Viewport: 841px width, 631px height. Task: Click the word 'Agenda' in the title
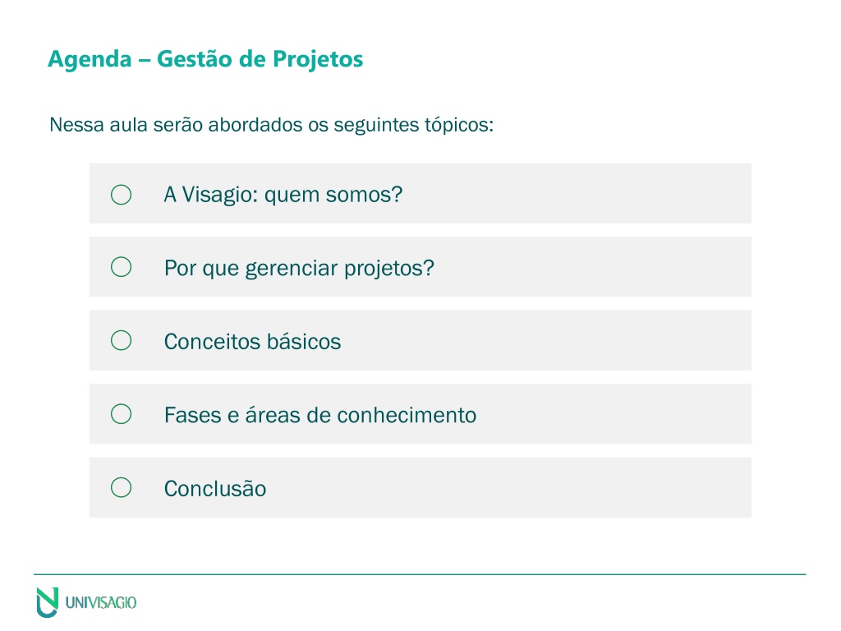coord(90,59)
